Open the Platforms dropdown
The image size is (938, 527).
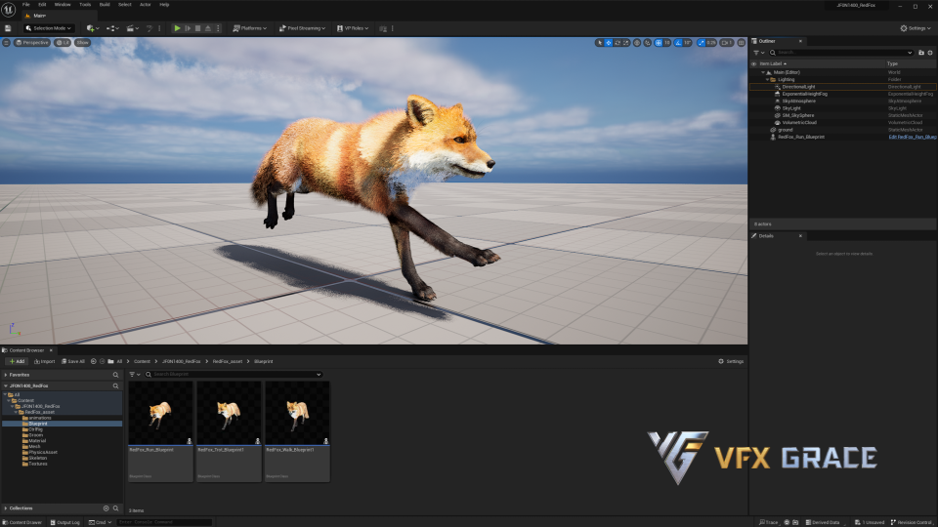click(x=249, y=28)
